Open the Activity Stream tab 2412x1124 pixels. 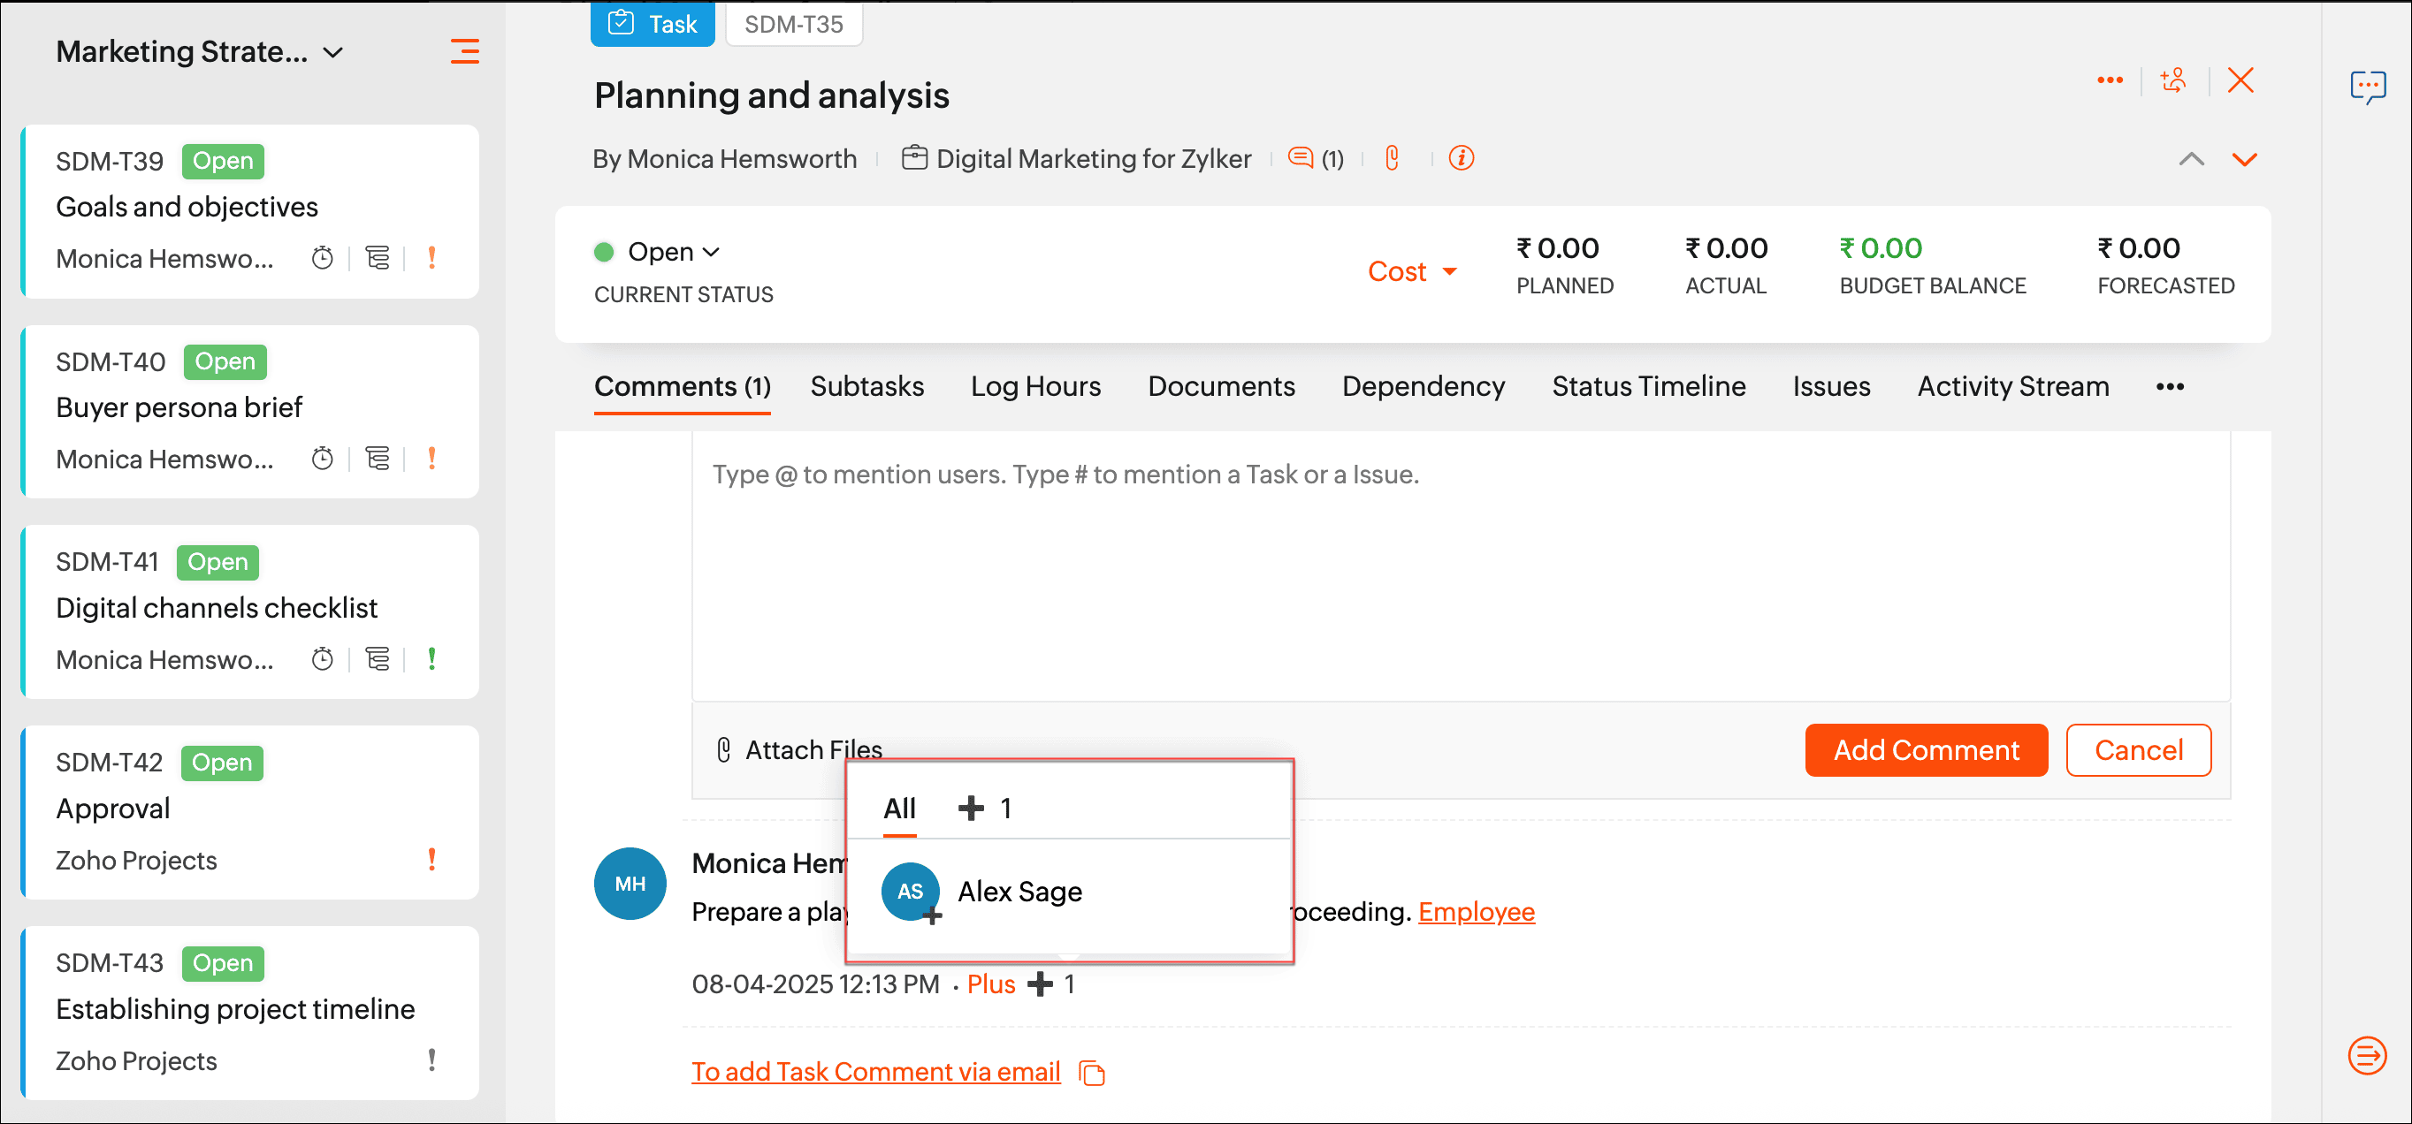tap(2012, 386)
